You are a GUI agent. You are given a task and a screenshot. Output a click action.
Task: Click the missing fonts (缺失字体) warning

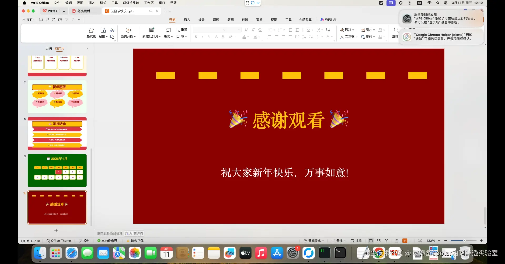click(135, 241)
